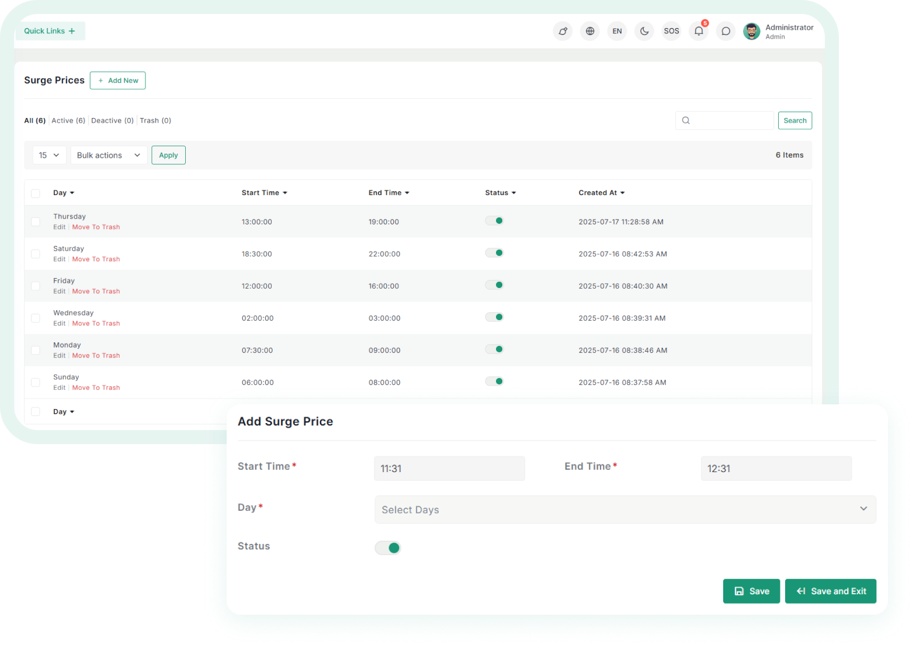Check the Saturday row checkbox

(x=36, y=254)
